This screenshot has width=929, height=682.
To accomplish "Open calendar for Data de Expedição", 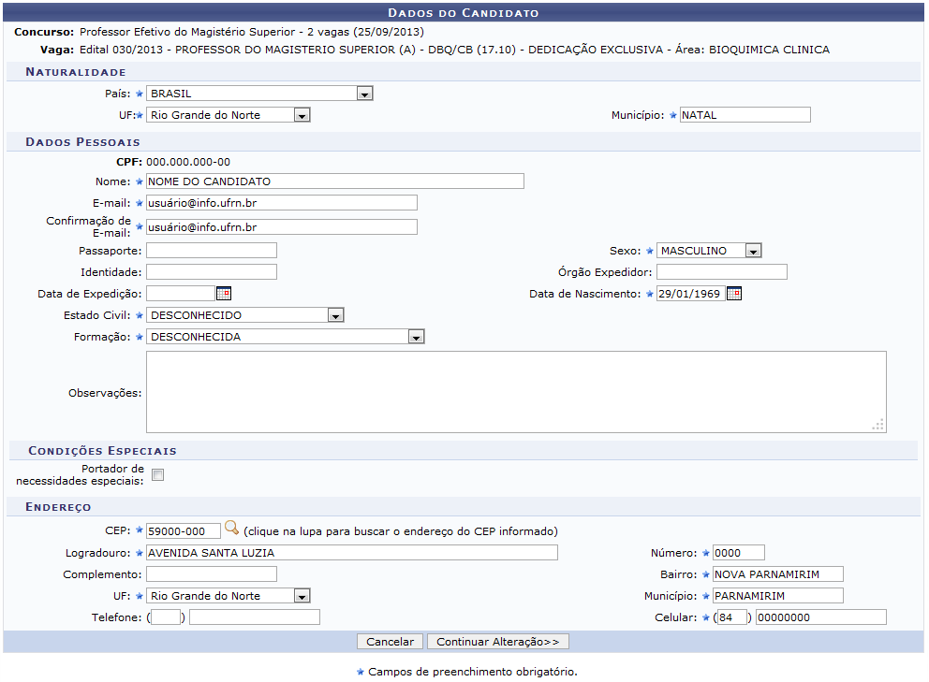I will point(223,294).
